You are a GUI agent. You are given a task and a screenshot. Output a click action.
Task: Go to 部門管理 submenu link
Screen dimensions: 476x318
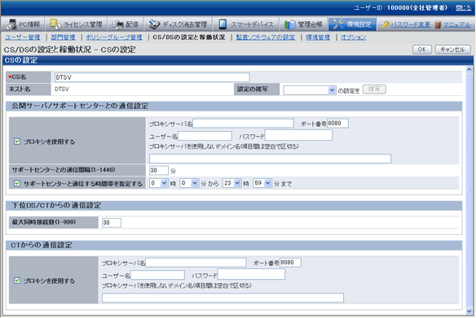click(x=63, y=37)
